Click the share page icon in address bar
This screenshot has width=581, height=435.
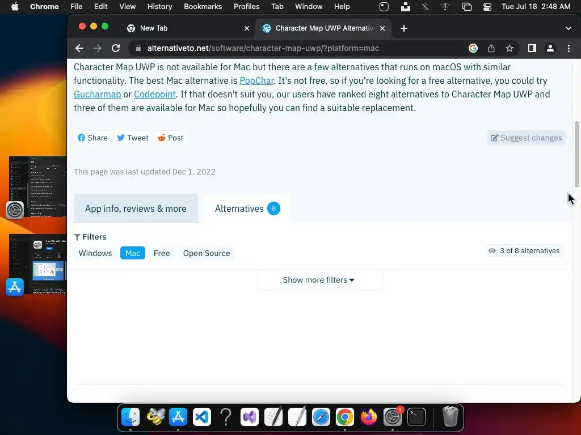click(x=491, y=48)
